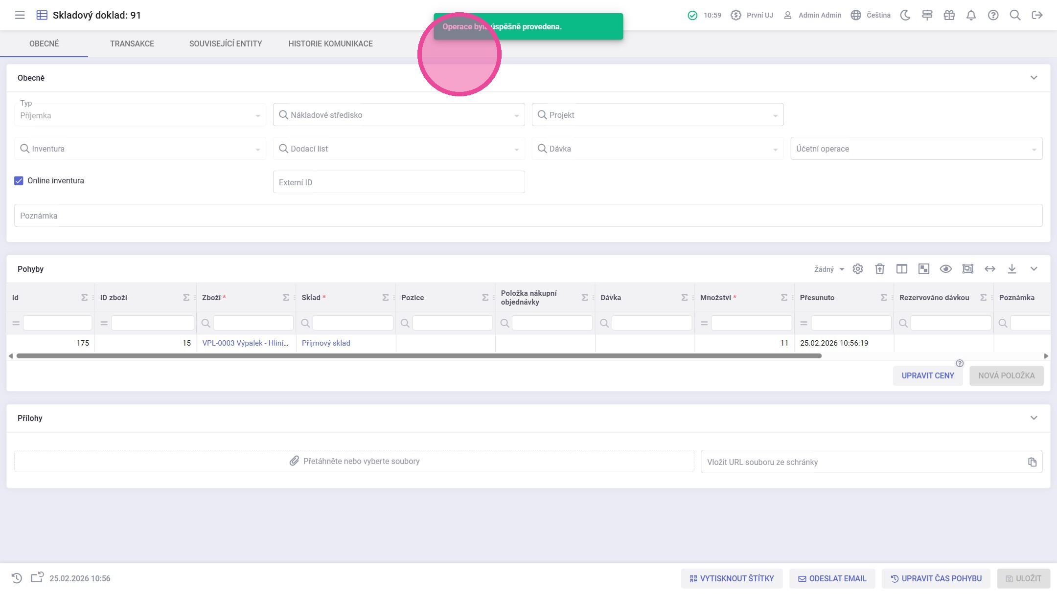Open grid settings gear in Pohyby
The image size is (1057, 594).
pyautogui.click(x=857, y=269)
